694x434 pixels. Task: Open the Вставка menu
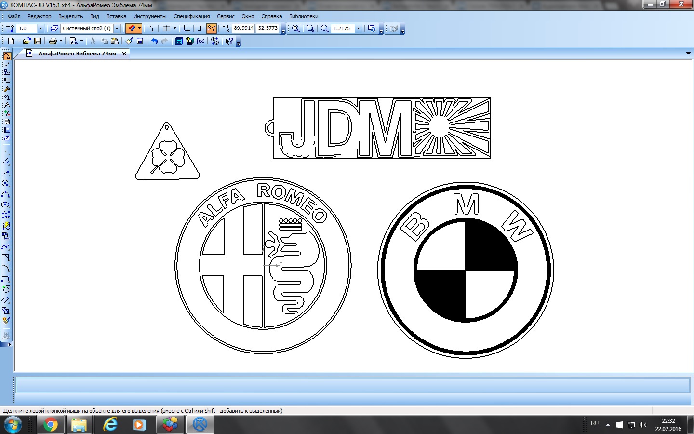click(x=116, y=16)
